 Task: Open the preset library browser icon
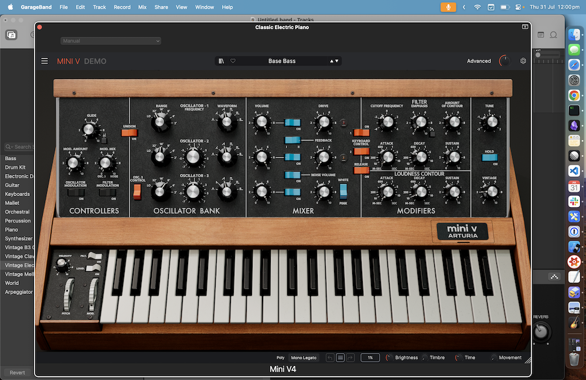(x=221, y=61)
